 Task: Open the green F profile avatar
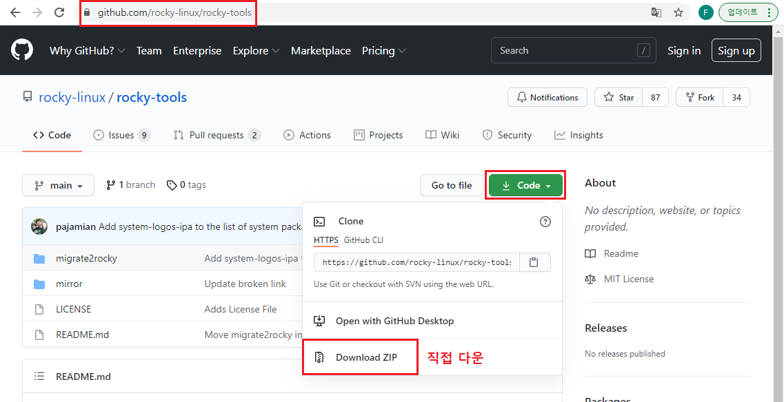click(x=705, y=12)
